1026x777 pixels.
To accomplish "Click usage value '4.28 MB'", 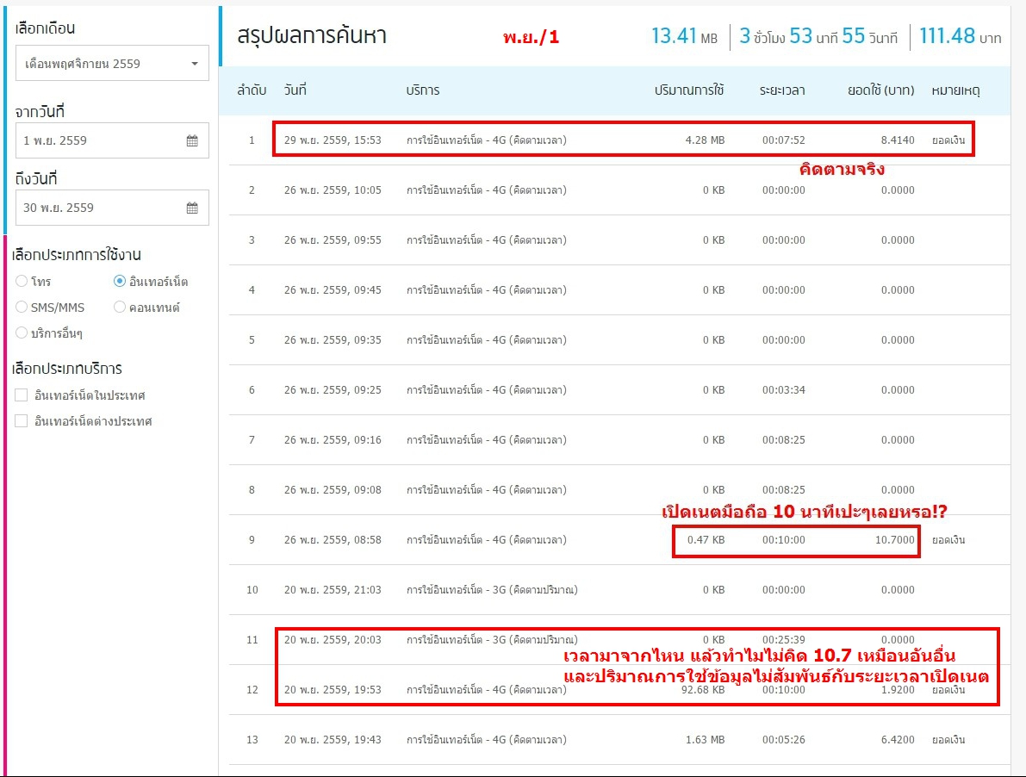I will pyautogui.click(x=705, y=140).
